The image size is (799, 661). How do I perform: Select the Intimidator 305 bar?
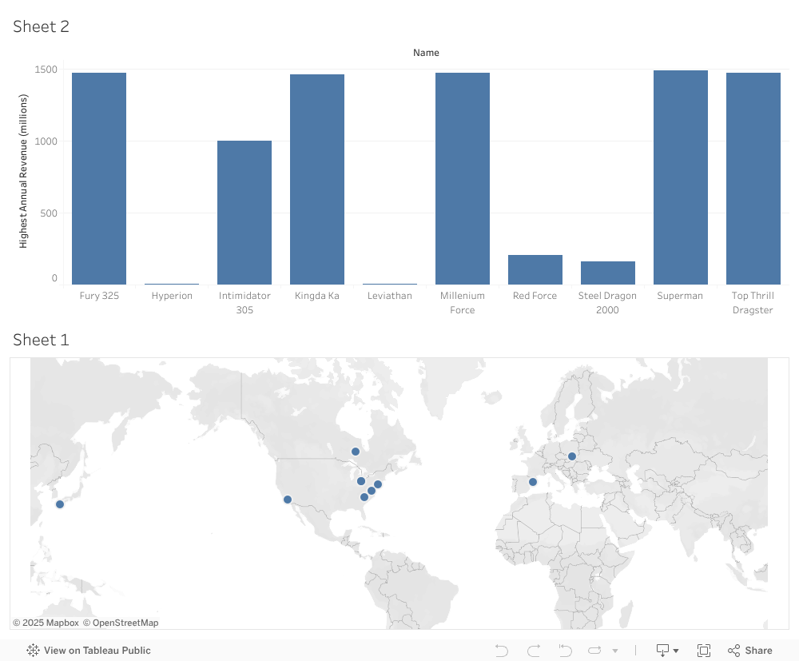point(244,213)
